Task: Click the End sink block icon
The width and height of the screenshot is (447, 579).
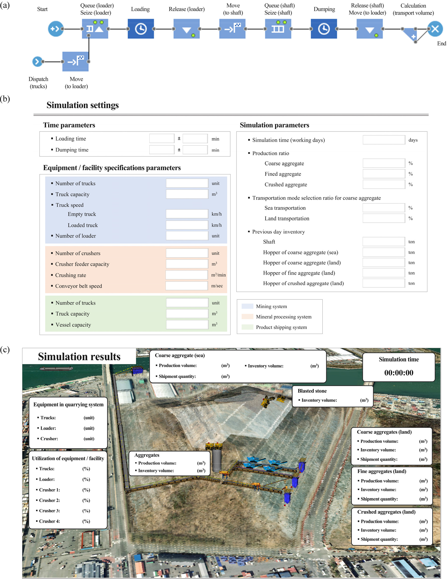Action: 435,29
